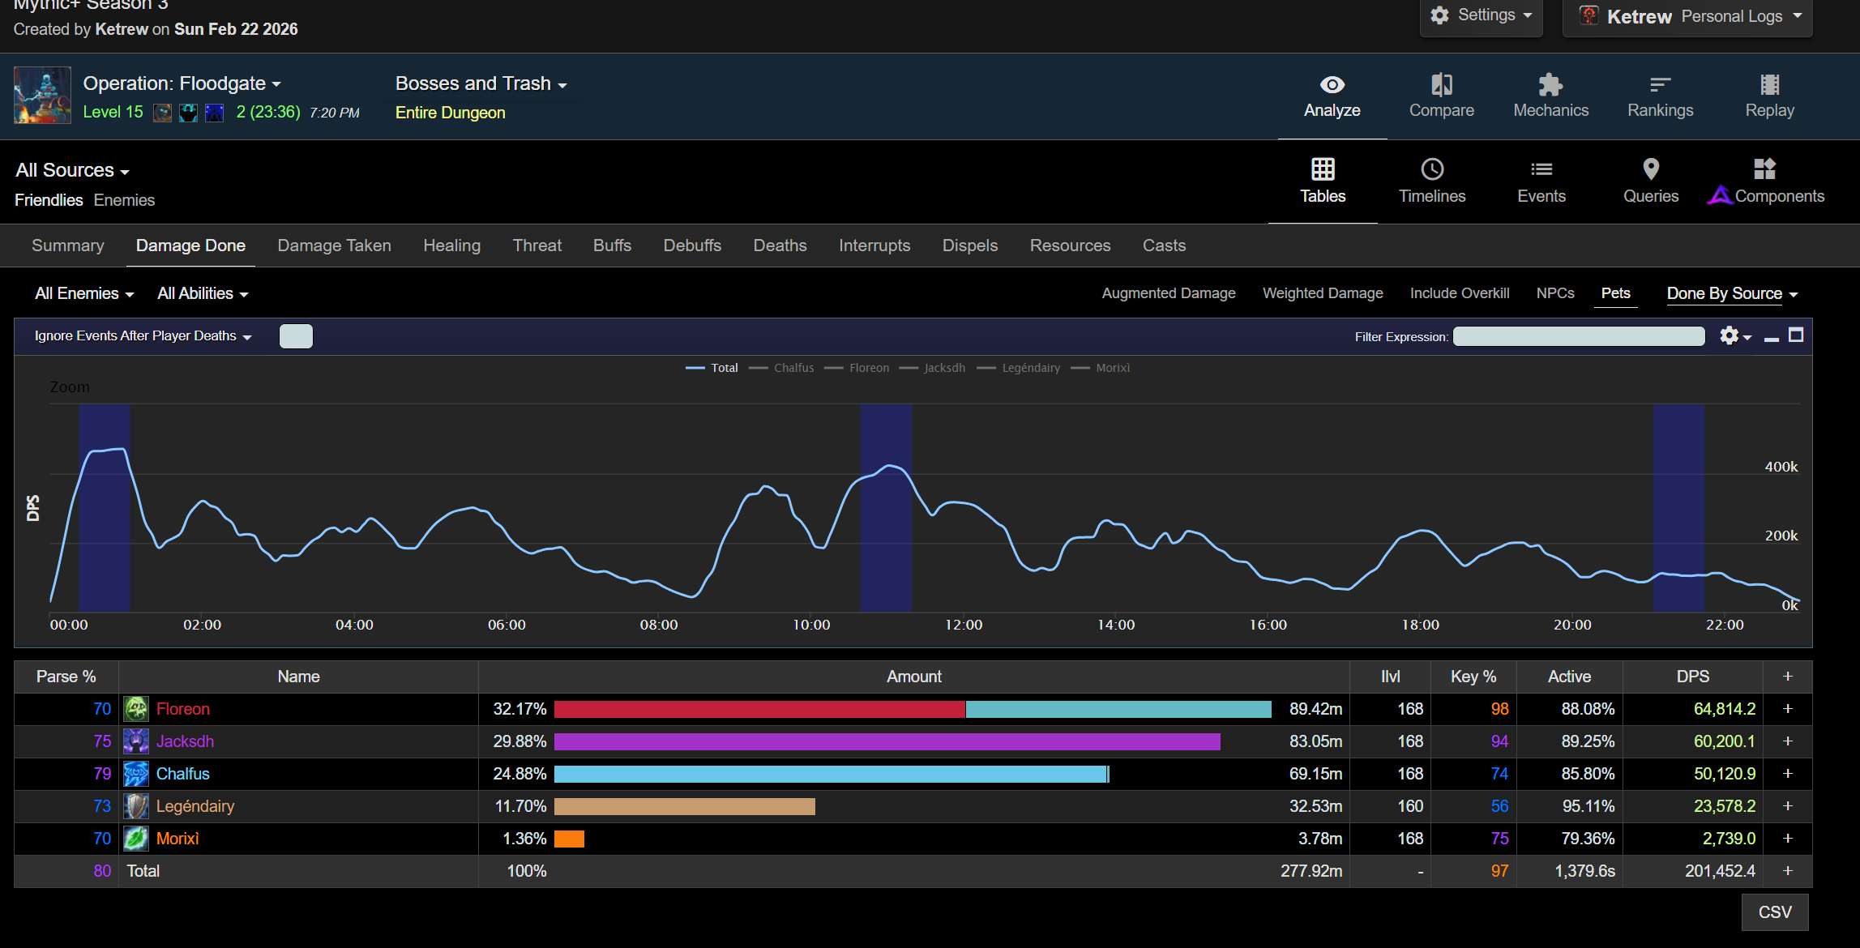This screenshot has height=948, width=1860.
Task: Click the chart gear options icon
Action: [x=1730, y=335]
